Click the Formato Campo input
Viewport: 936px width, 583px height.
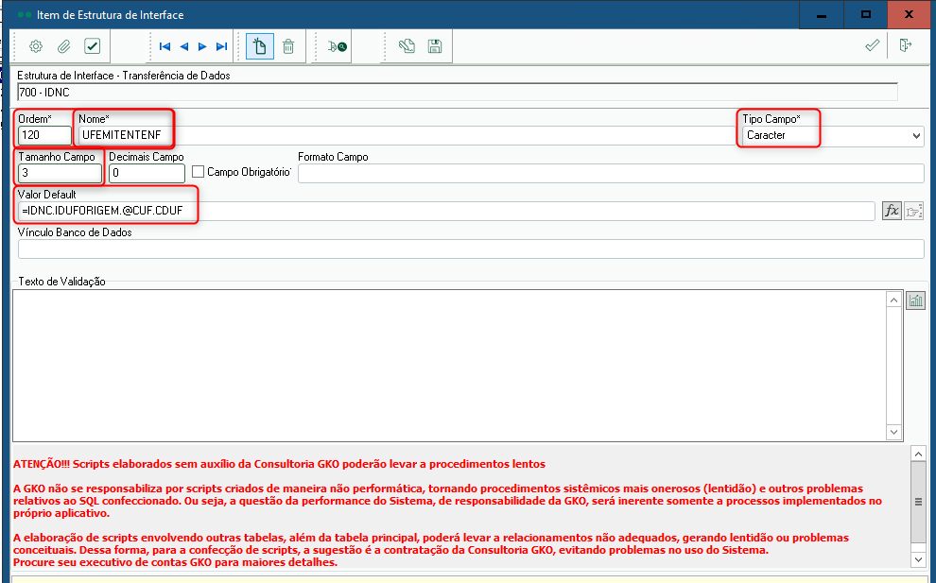611,173
